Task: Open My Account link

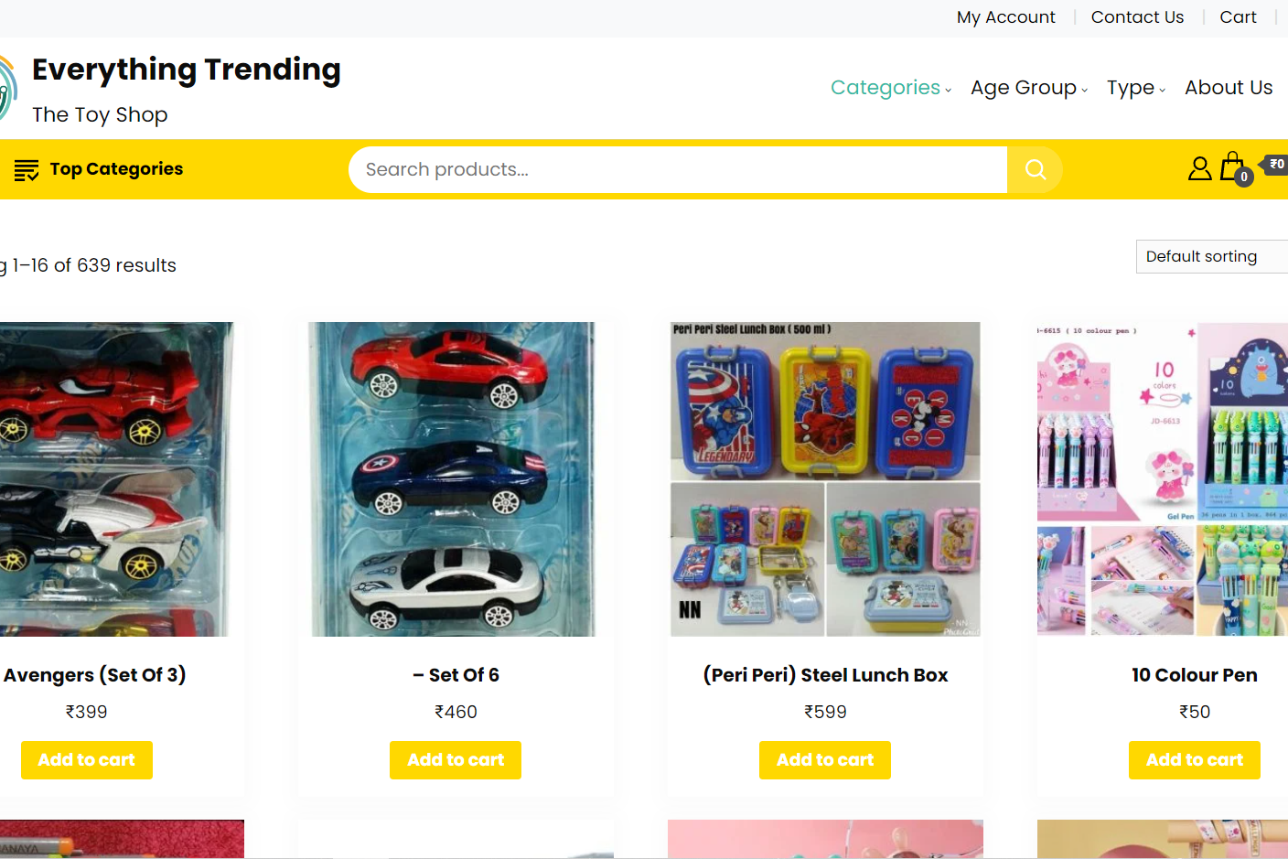Action: point(1005,17)
